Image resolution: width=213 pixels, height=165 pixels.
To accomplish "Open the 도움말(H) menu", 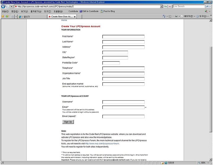I will click(x=58, y=12).
